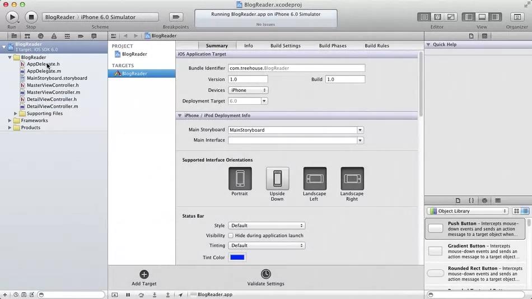Hide the debug area toggle icon

115,295
